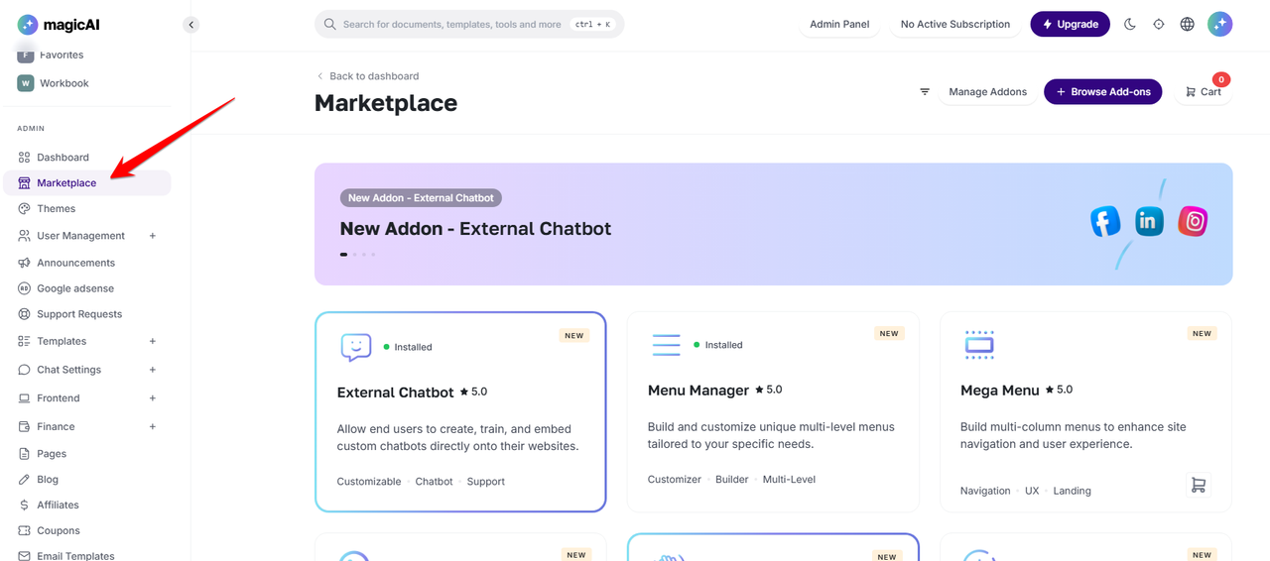The height and width of the screenshot is (561, 1270).
Task: Click the New Addon - External Chatbot banner heading
Action: 475,229
